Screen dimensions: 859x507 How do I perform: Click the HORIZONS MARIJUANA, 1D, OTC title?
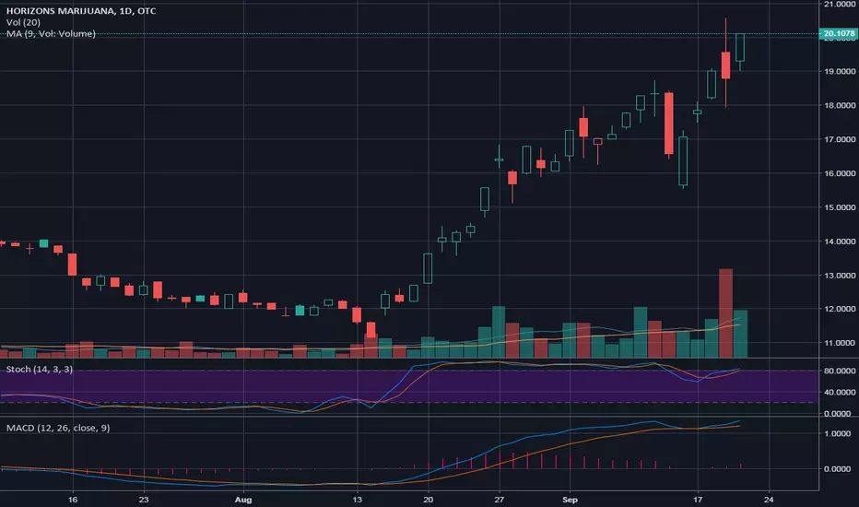(x=81, y=11)
